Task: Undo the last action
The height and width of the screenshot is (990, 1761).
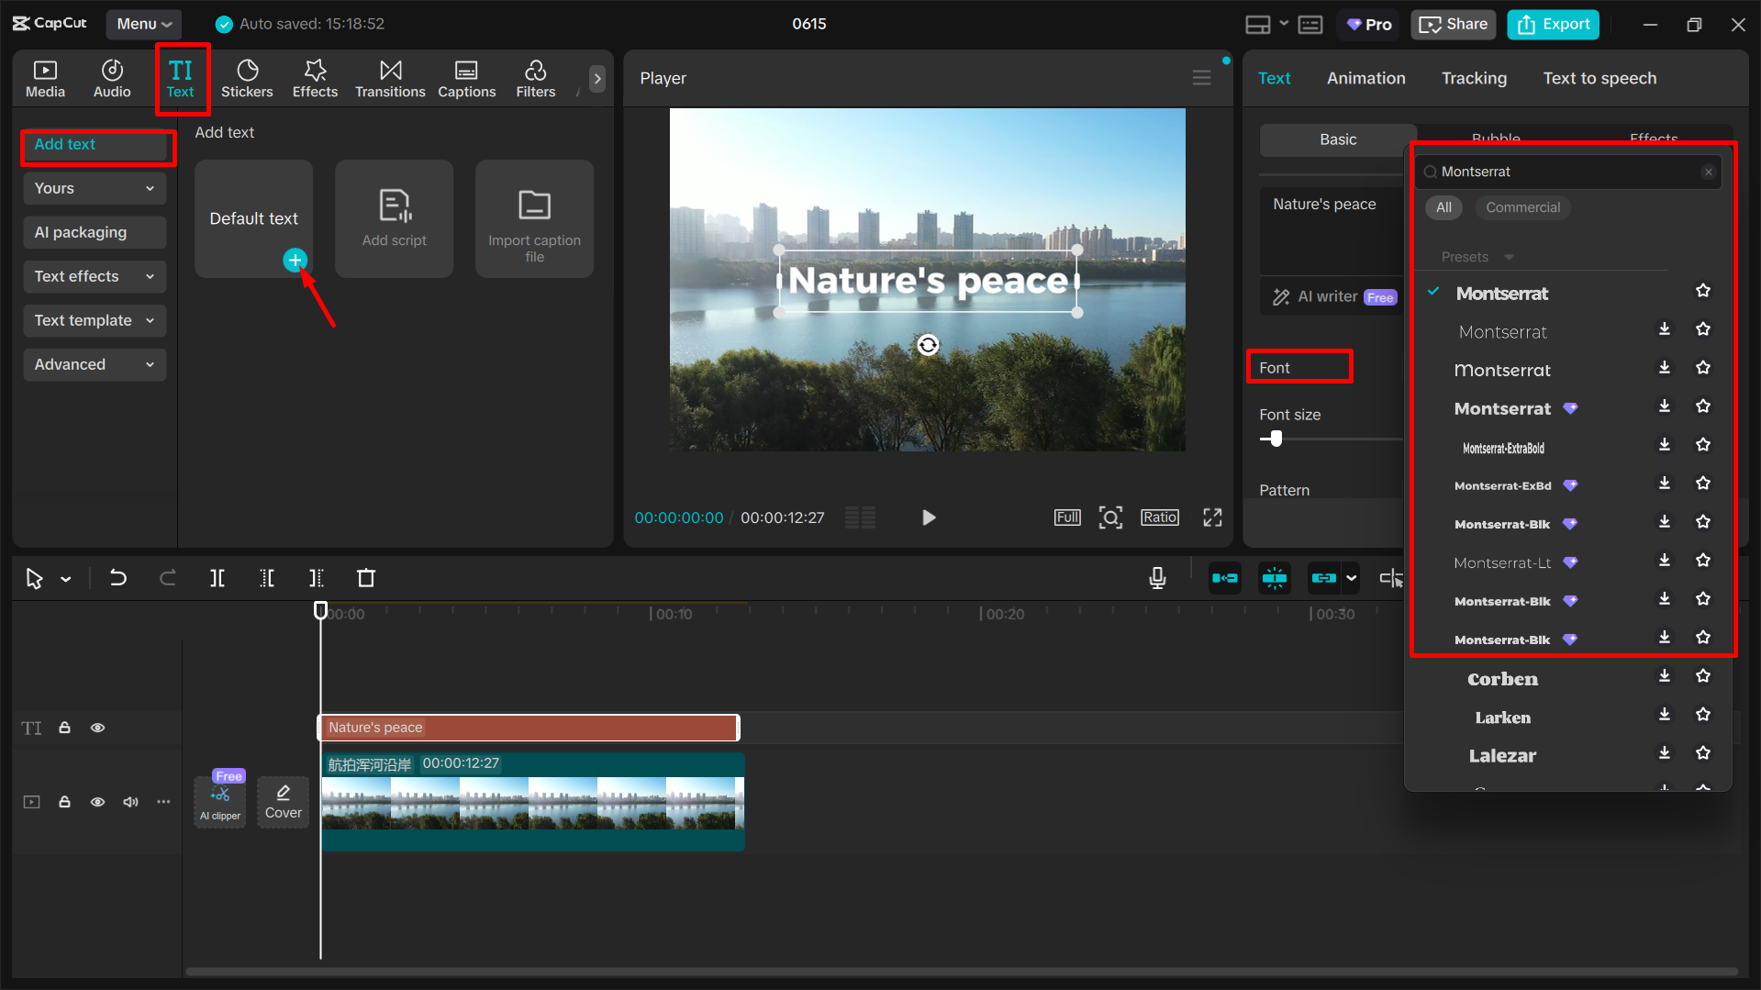Action: coord(118,578)
